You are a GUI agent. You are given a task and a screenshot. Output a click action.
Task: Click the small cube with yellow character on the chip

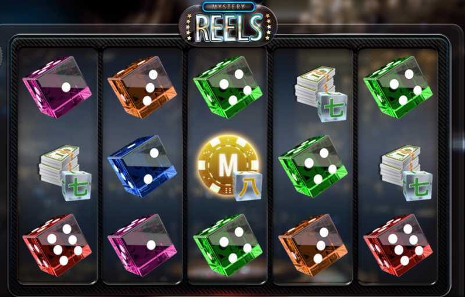pos(248,186)
